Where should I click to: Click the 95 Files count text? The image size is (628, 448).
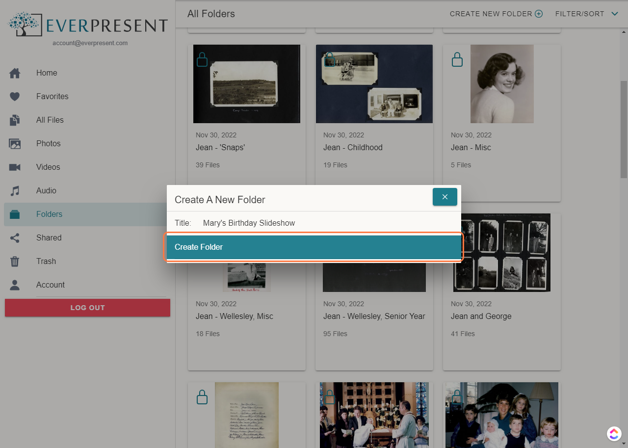click(335, 334)
